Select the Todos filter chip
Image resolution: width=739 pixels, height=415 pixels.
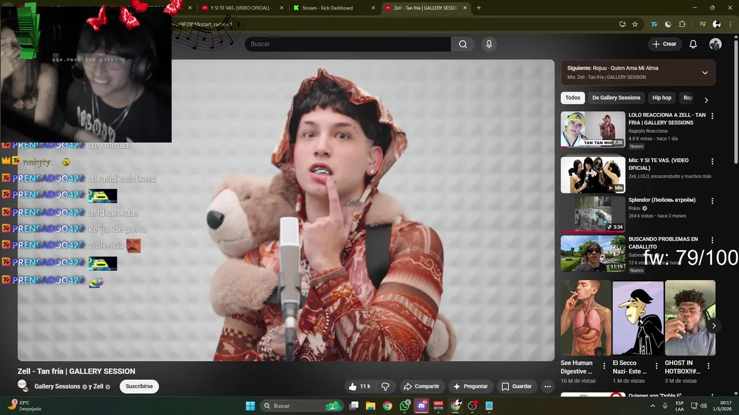573,98
